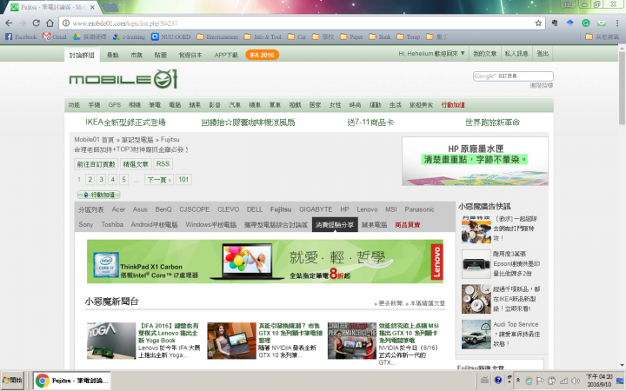Click the site information icon in address bar
626x391 pixels.
tap(66, 23)
